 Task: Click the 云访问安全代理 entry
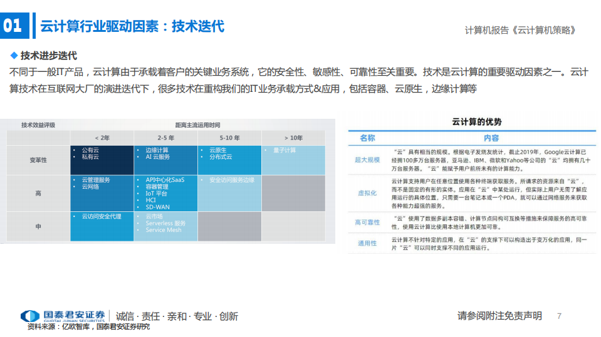[101, 216]
